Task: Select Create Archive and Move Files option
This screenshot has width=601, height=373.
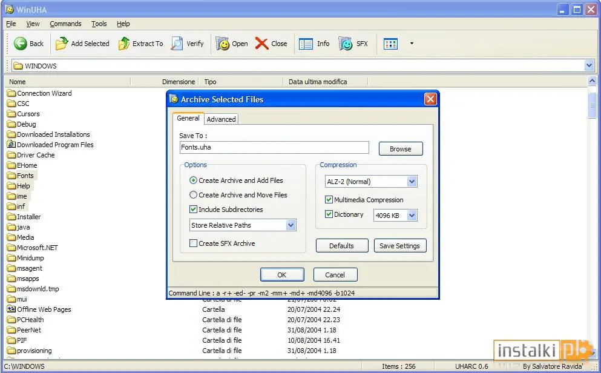Action: (x=193, y=195)
